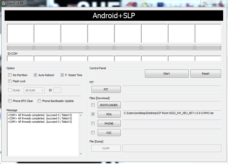Click the Android+SLP banner

[114, 15]
